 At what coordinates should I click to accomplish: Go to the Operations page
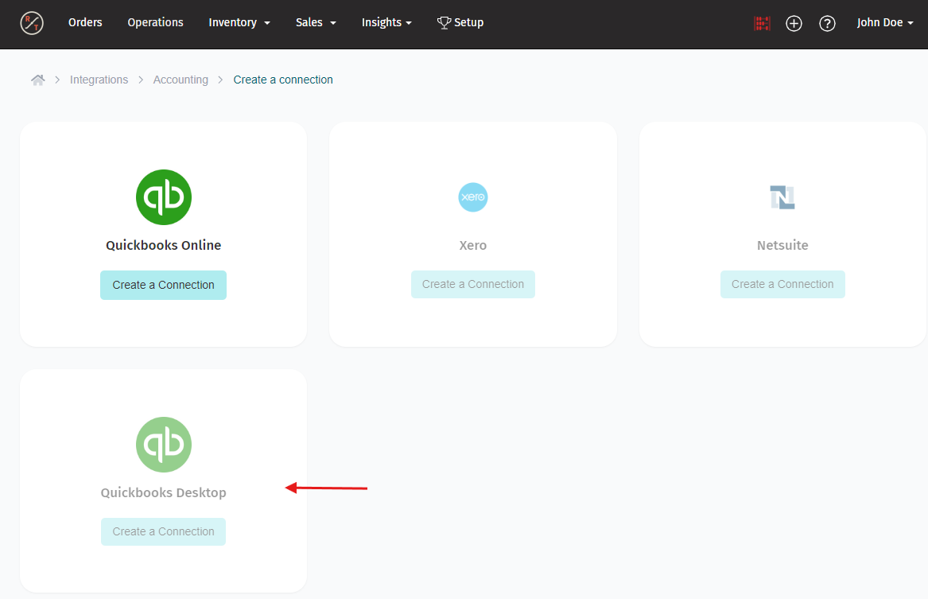tap(156, 22)
